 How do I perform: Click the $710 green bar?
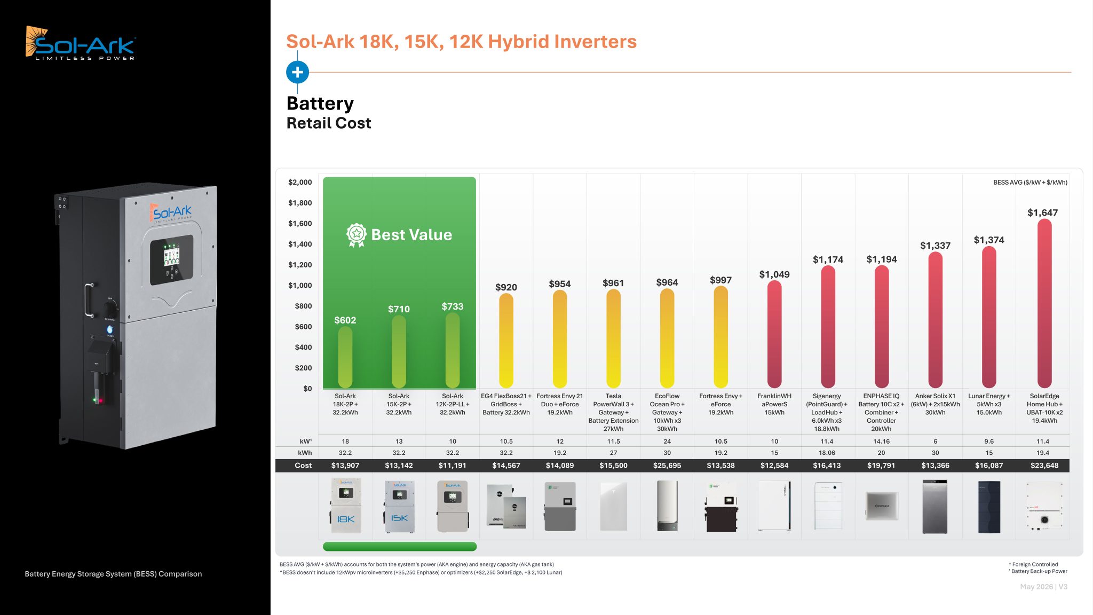tap(399, 351)
